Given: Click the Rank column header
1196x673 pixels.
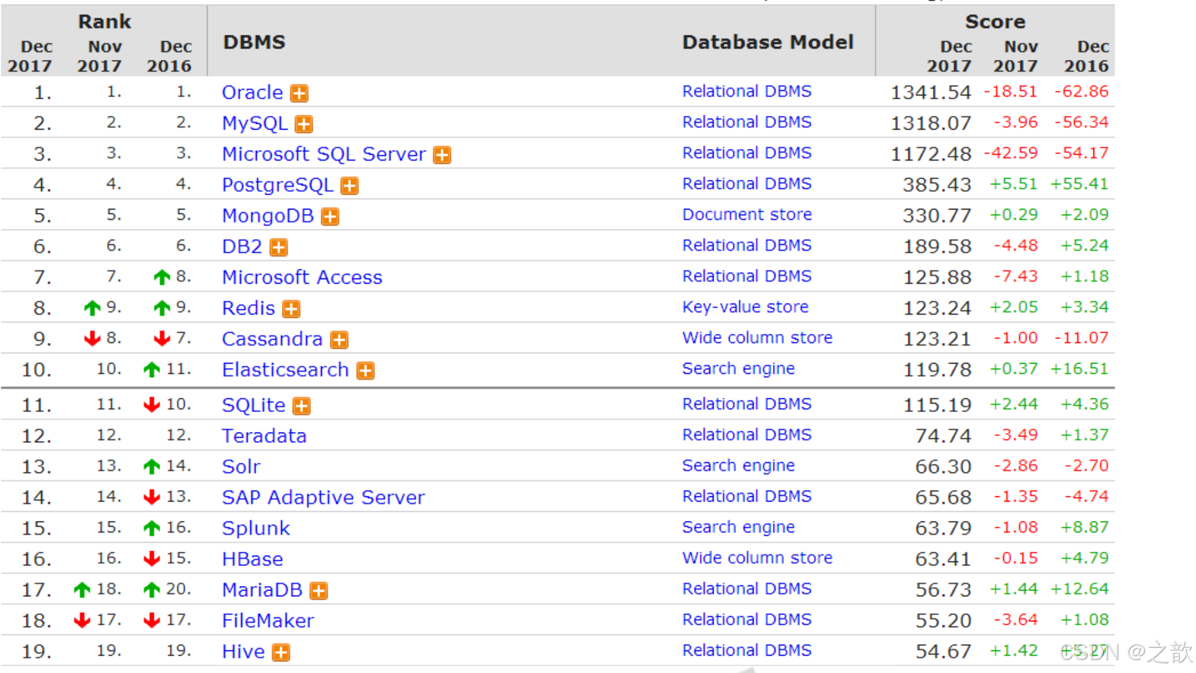Looking at the screenshot, I should pos(105,22).
